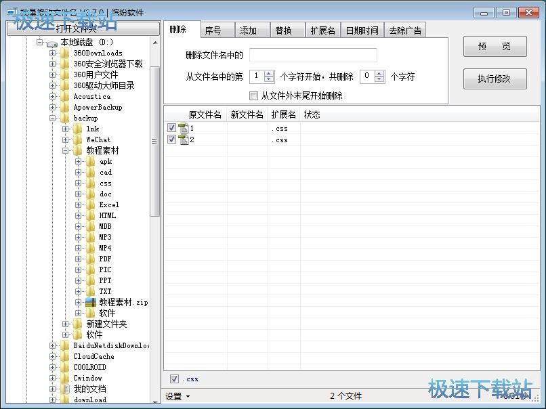Click the Acoustica folder icon
Viewport: 546px width, 409px height.
point(65,96)
